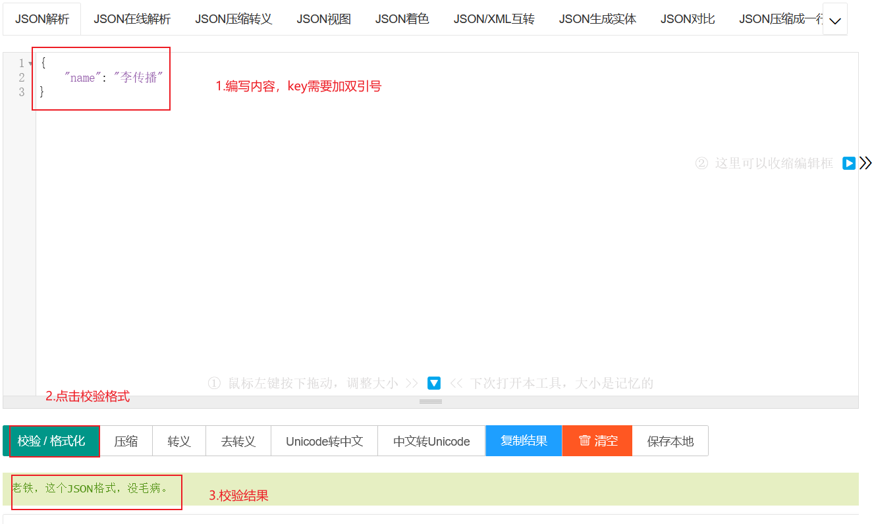Click the blue down-arrow resize icon
874x524 pixels.
433,383
